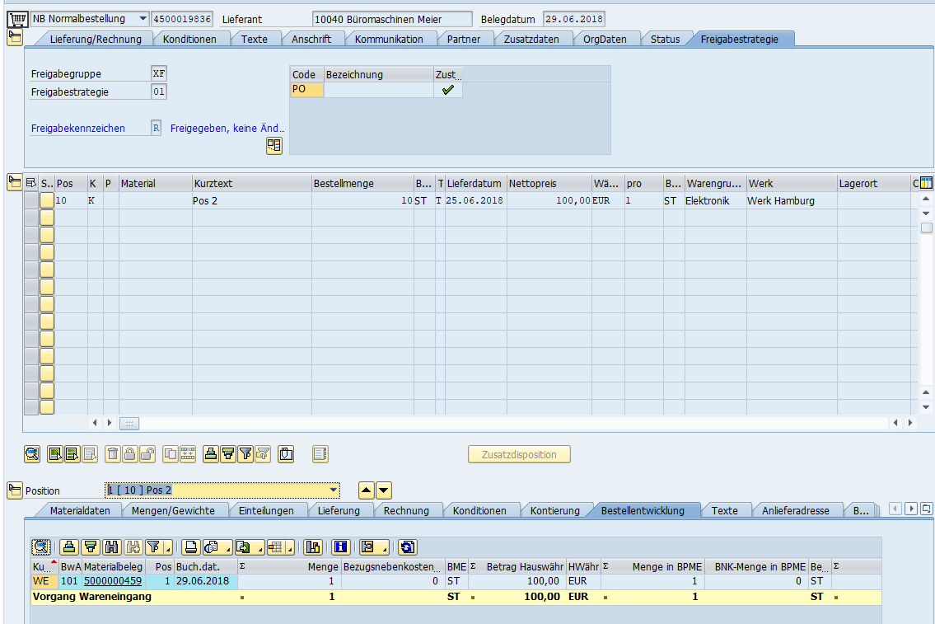Click the green checkmark release status
The width and height of the screenshot is (935, 624).
tap(447, 90)
